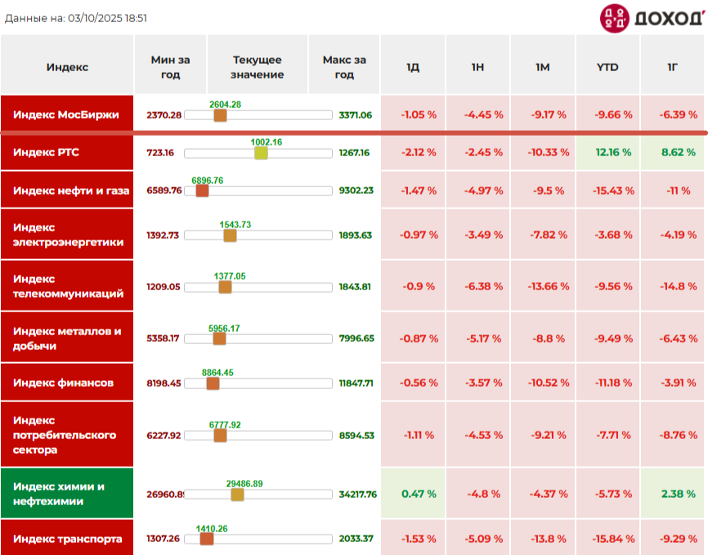Viewport: 708px width, 555px height.
Task: Click the нефти и газа slider marker 6896.76
Action: pyautogui.click(x=202, y=191)
